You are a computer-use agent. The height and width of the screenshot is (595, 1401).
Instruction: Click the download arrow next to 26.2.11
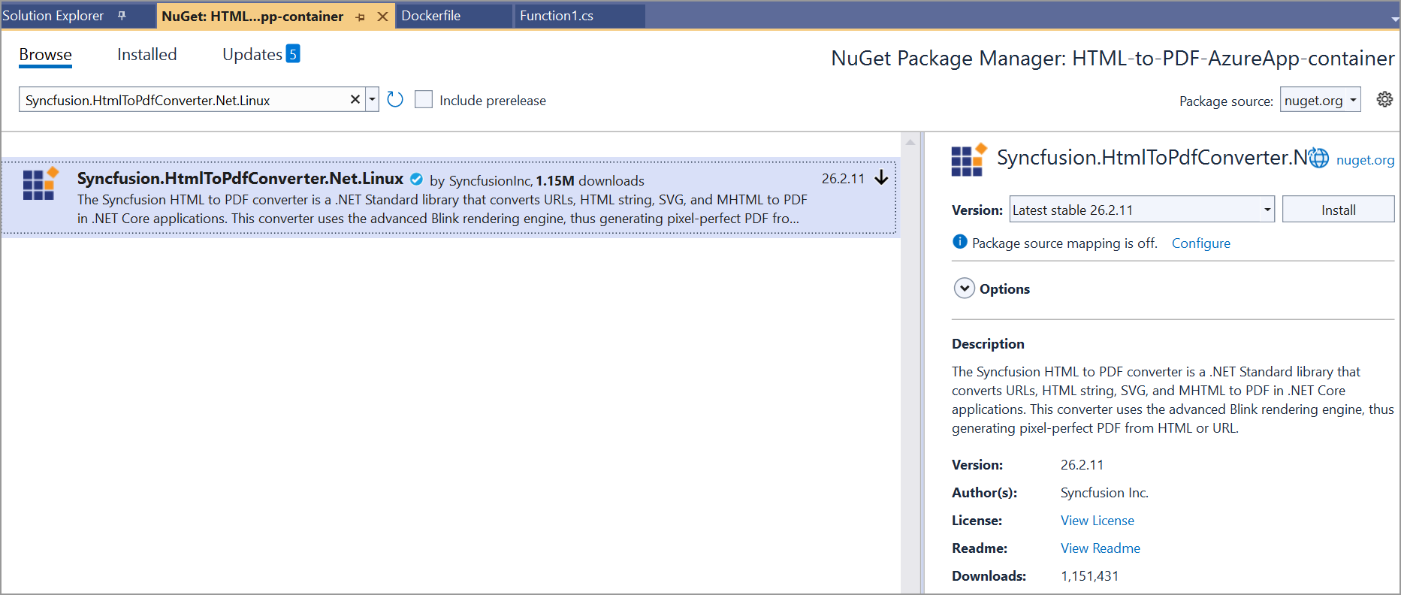(x=881, y=178)
